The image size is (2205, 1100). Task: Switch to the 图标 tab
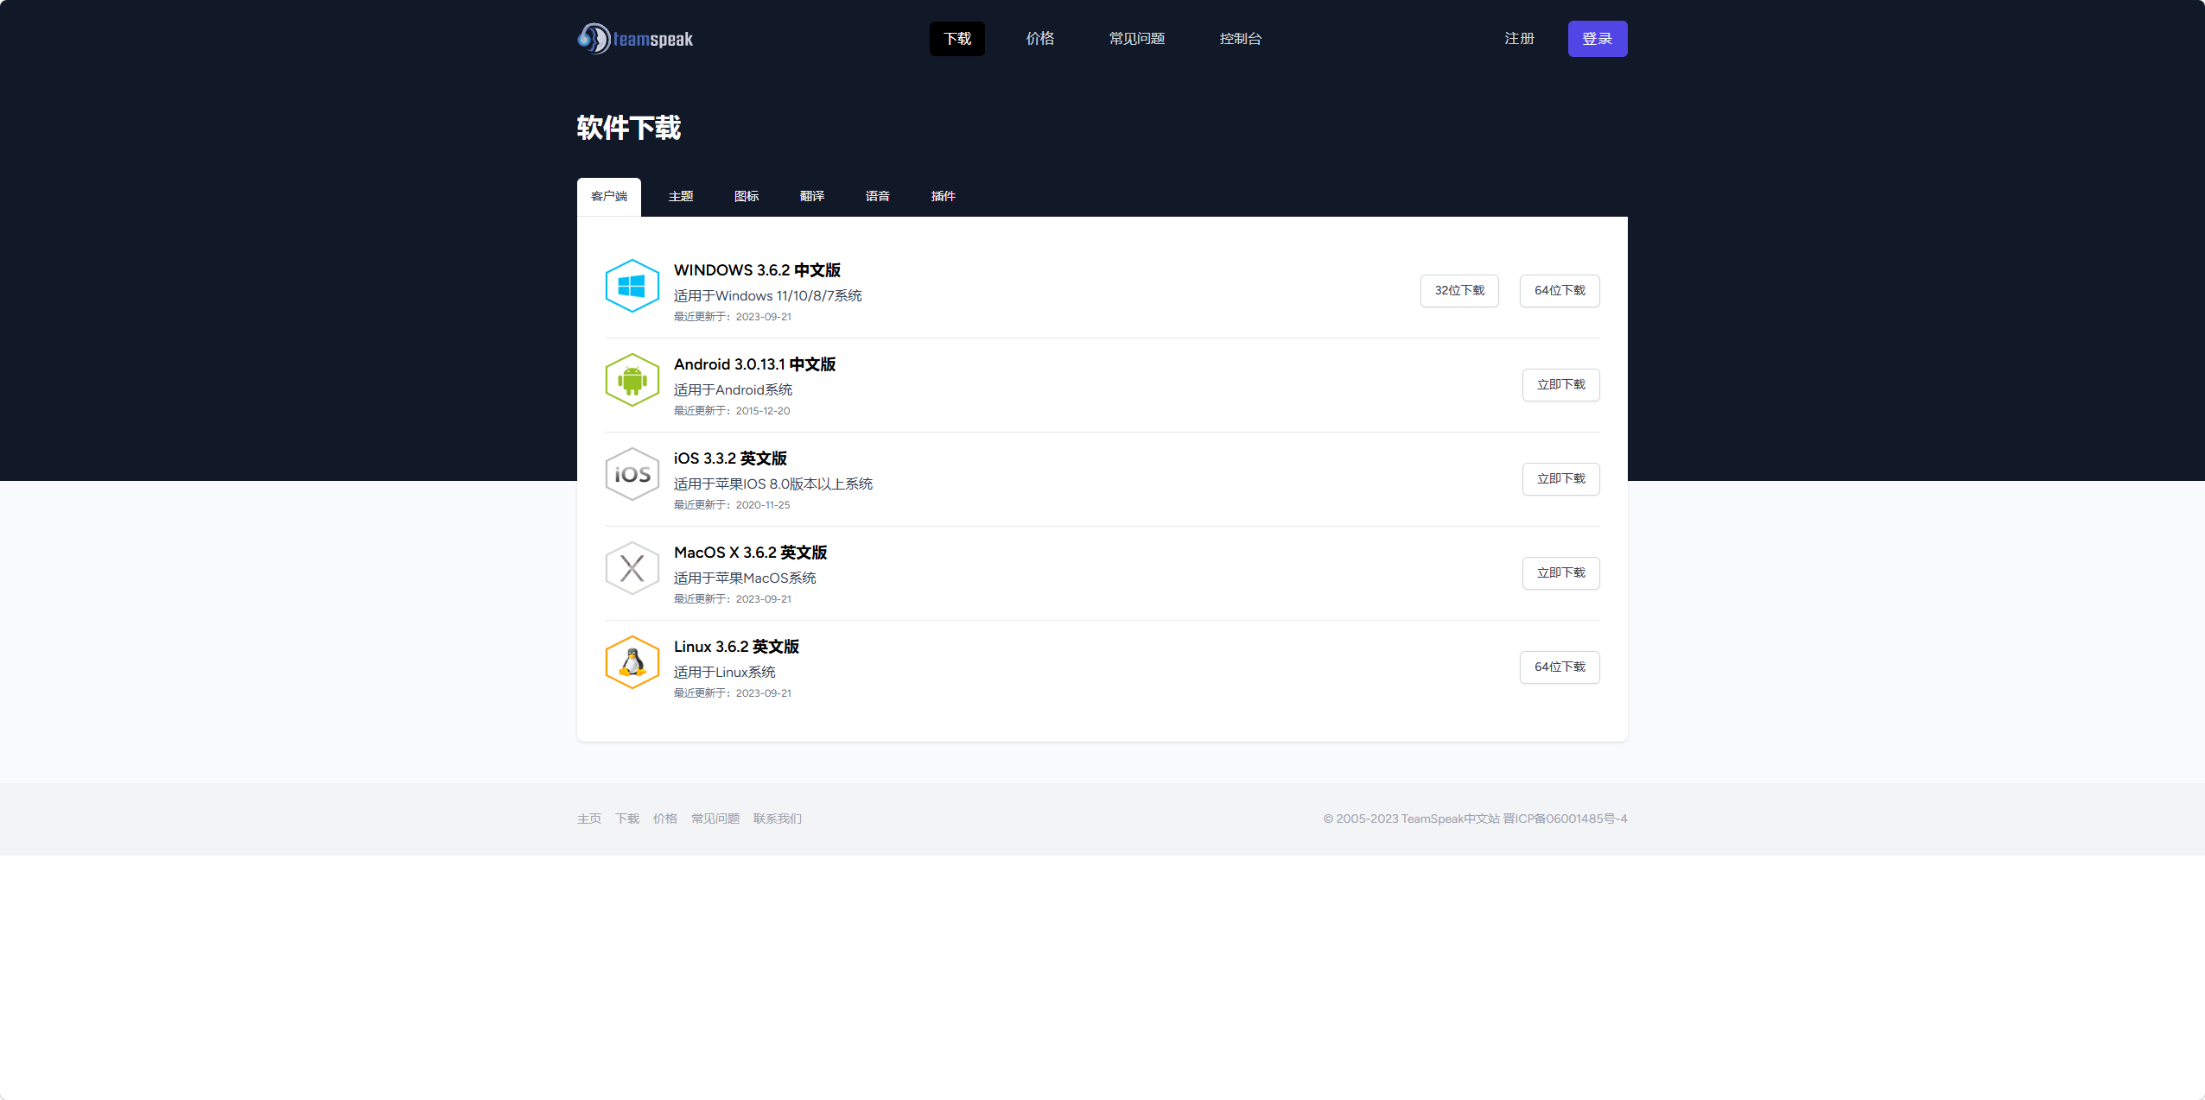[x=747, y=197]
